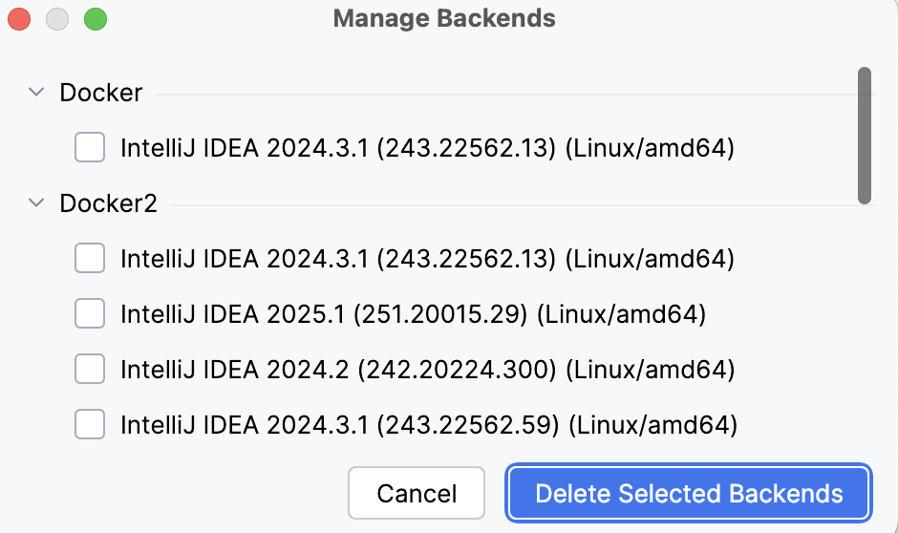Click the Cancel button

pyautogui.click(x=417, y=494)
